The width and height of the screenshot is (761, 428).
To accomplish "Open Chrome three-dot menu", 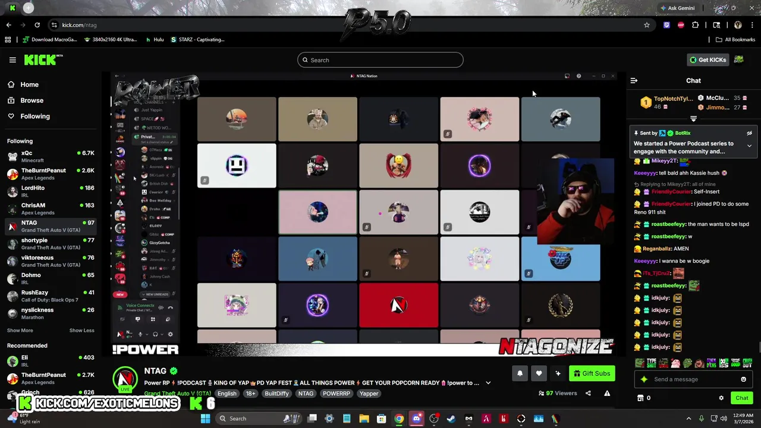I will pyautogui.click(x=751, y=25).
